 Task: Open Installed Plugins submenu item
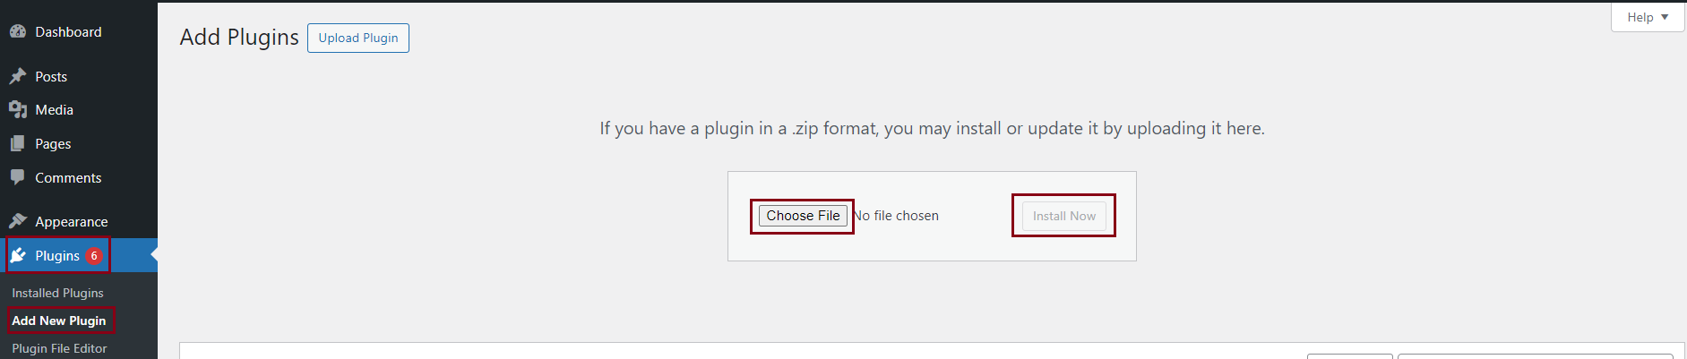57,293
